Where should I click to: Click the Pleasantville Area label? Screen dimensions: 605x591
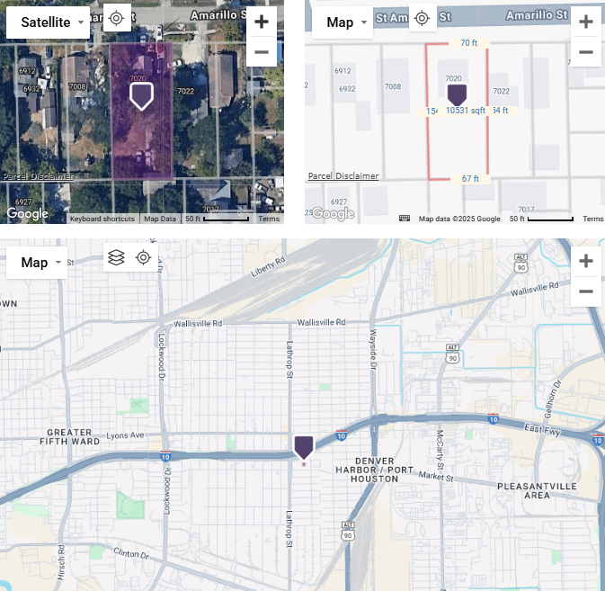click(x=537, y=490)
